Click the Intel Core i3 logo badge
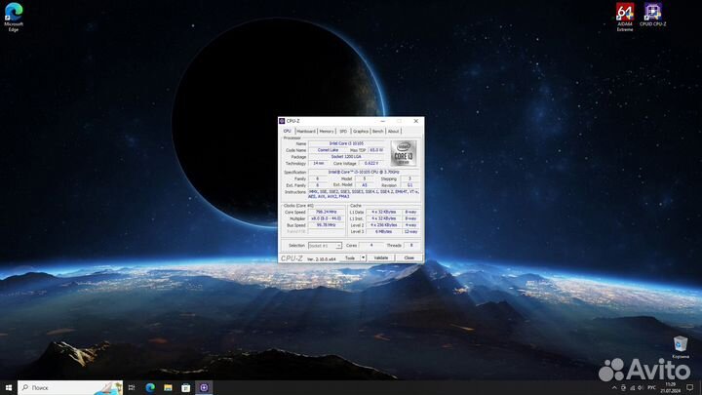The image size is (702, 395). pyautogui.click(x=404, y=154)
